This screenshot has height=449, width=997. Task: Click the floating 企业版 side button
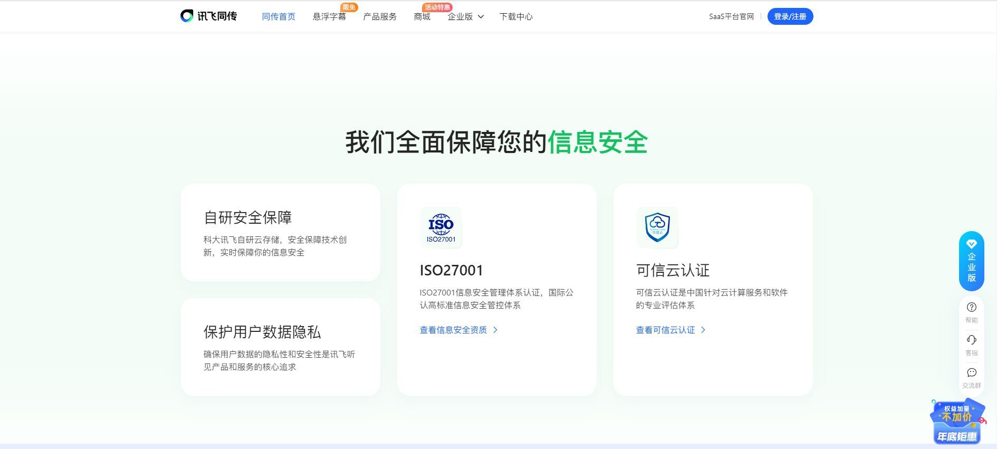click(x=972, y=261)
